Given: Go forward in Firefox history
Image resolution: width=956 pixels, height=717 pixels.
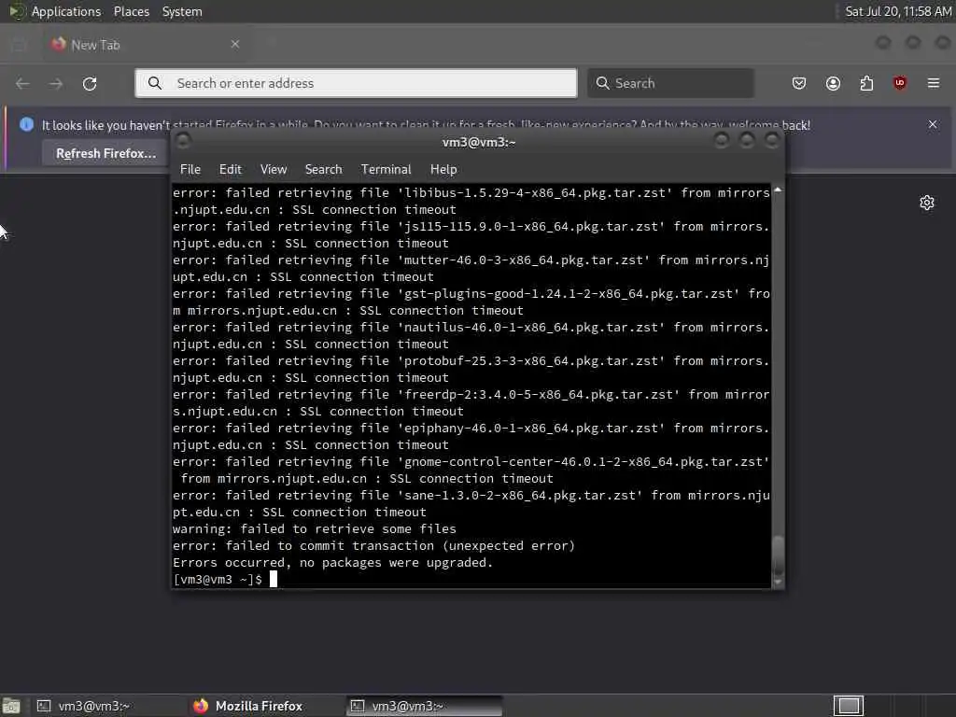Looking at the screenshot, I should [x=56, y=83].
